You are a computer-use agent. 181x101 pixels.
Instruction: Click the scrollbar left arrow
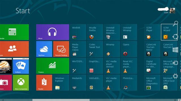(3, 100)
